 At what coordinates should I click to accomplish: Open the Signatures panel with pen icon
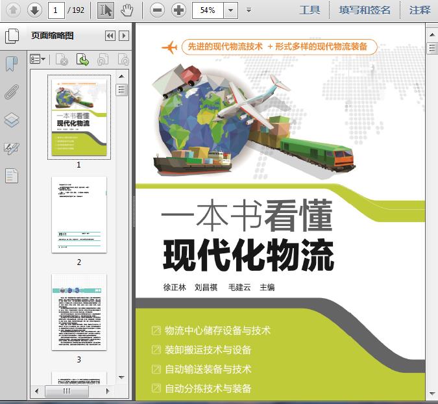(x=12, y=148)
